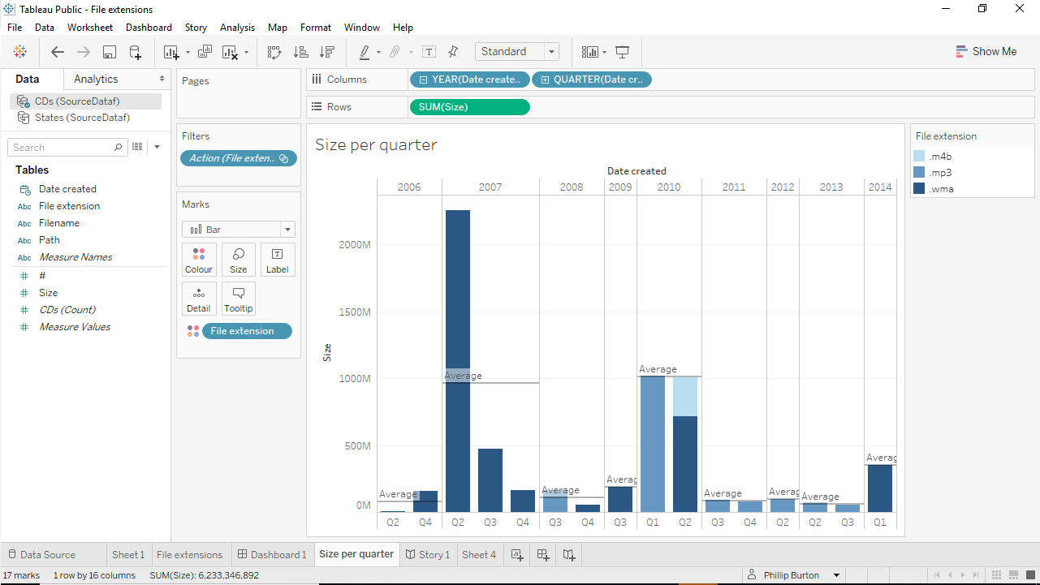Open show/hide cards dropdown arrow
Screen dimensions: 1040x585
click(x=605, y=53)
